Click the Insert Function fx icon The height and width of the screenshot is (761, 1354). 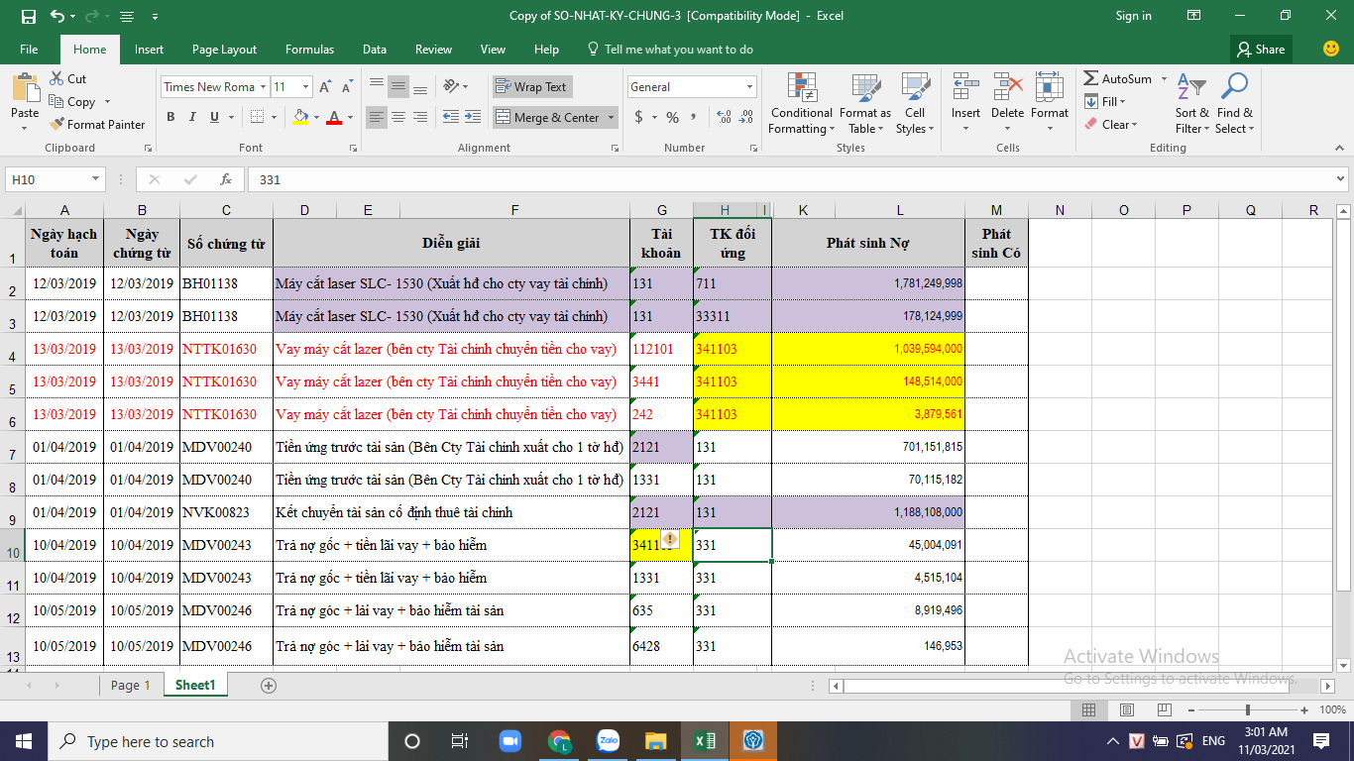[226, 179]
